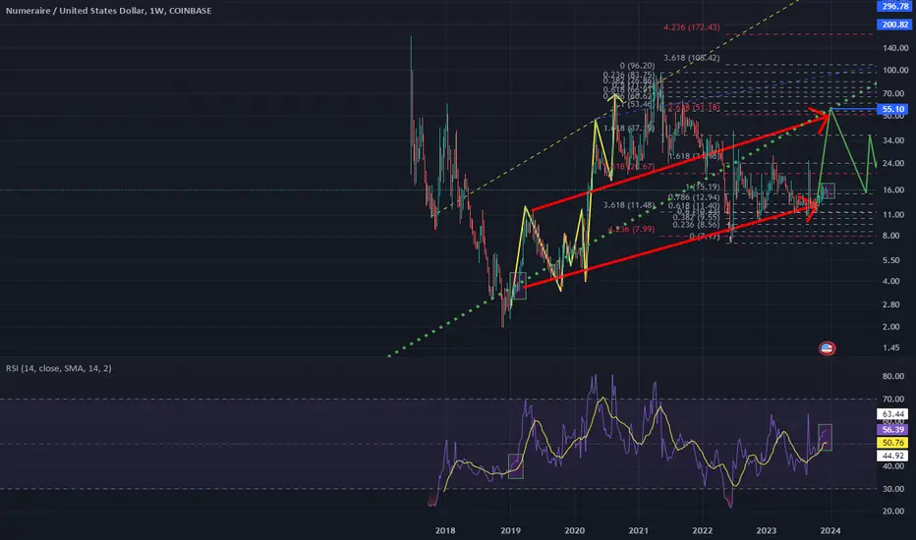This screenshot has height=540, width=916.
Task: Click the 24.00 price axis label
Action: pos(893,163)
